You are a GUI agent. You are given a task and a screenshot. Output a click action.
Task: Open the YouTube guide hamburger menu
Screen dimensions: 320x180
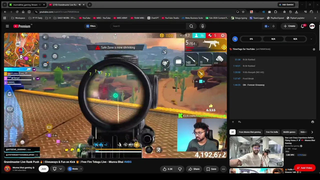click(7, 26)
